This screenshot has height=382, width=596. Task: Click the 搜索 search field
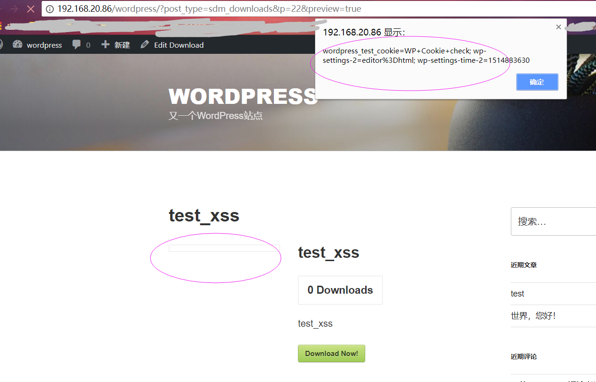tap(553, 221)
